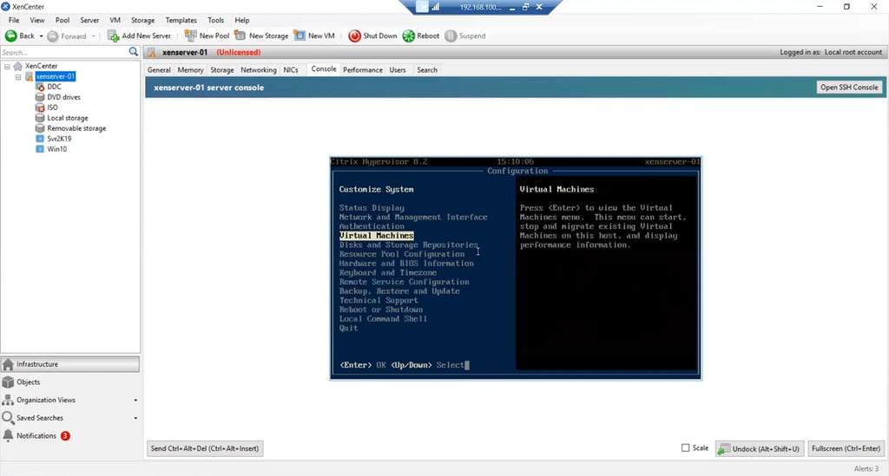889x476 pixels.
Task: Click Status Display in console menu
Action: 372,208
